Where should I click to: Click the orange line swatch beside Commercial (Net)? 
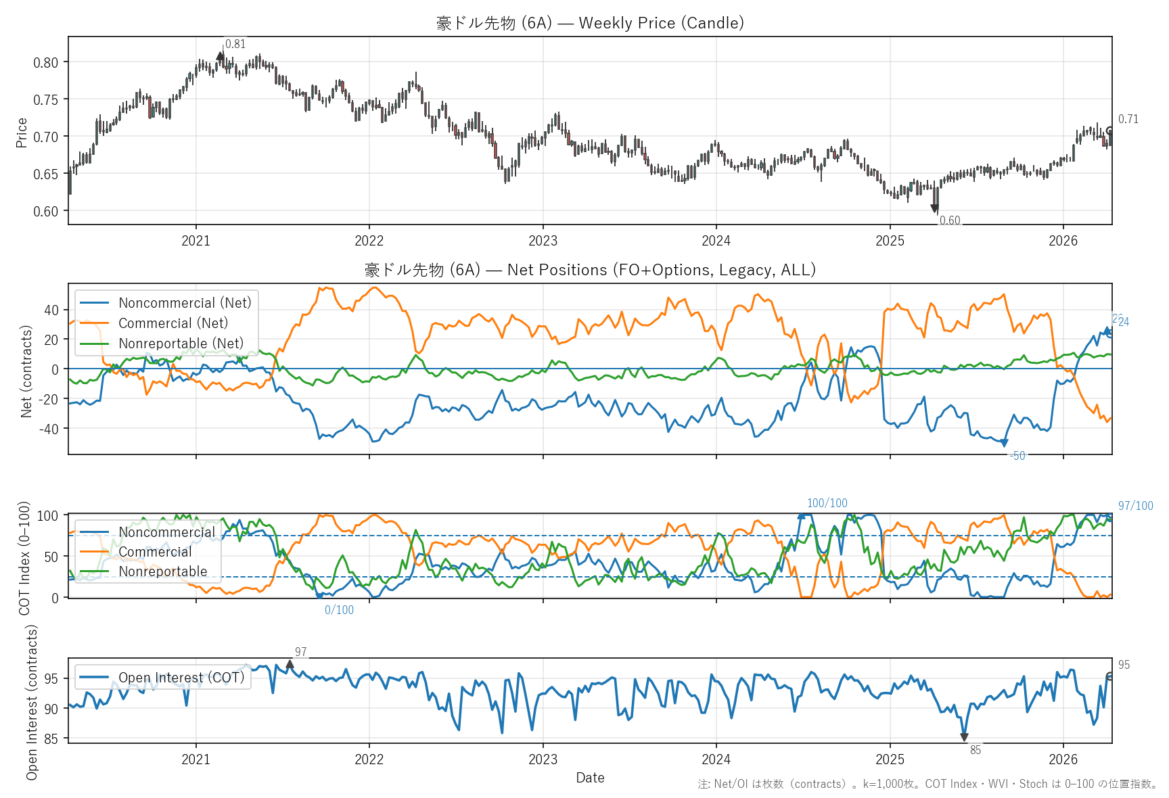95,323
